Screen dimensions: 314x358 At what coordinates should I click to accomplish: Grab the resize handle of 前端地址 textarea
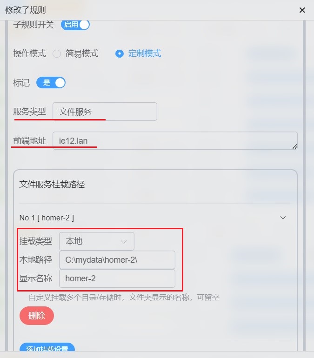(x=295, y=146)
